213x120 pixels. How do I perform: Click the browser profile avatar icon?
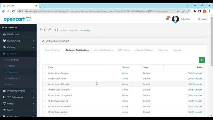coord(205,11)
